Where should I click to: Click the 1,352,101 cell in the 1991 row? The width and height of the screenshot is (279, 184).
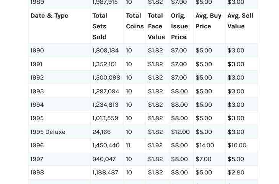click(104, 64)
